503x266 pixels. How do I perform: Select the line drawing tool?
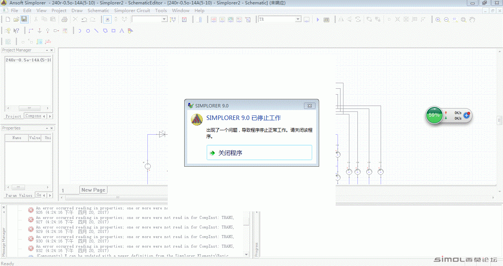97,31
